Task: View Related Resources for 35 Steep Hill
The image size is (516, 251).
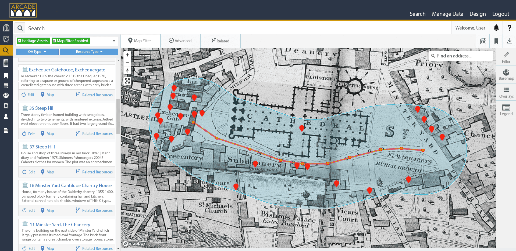Action: pos(94,133)
